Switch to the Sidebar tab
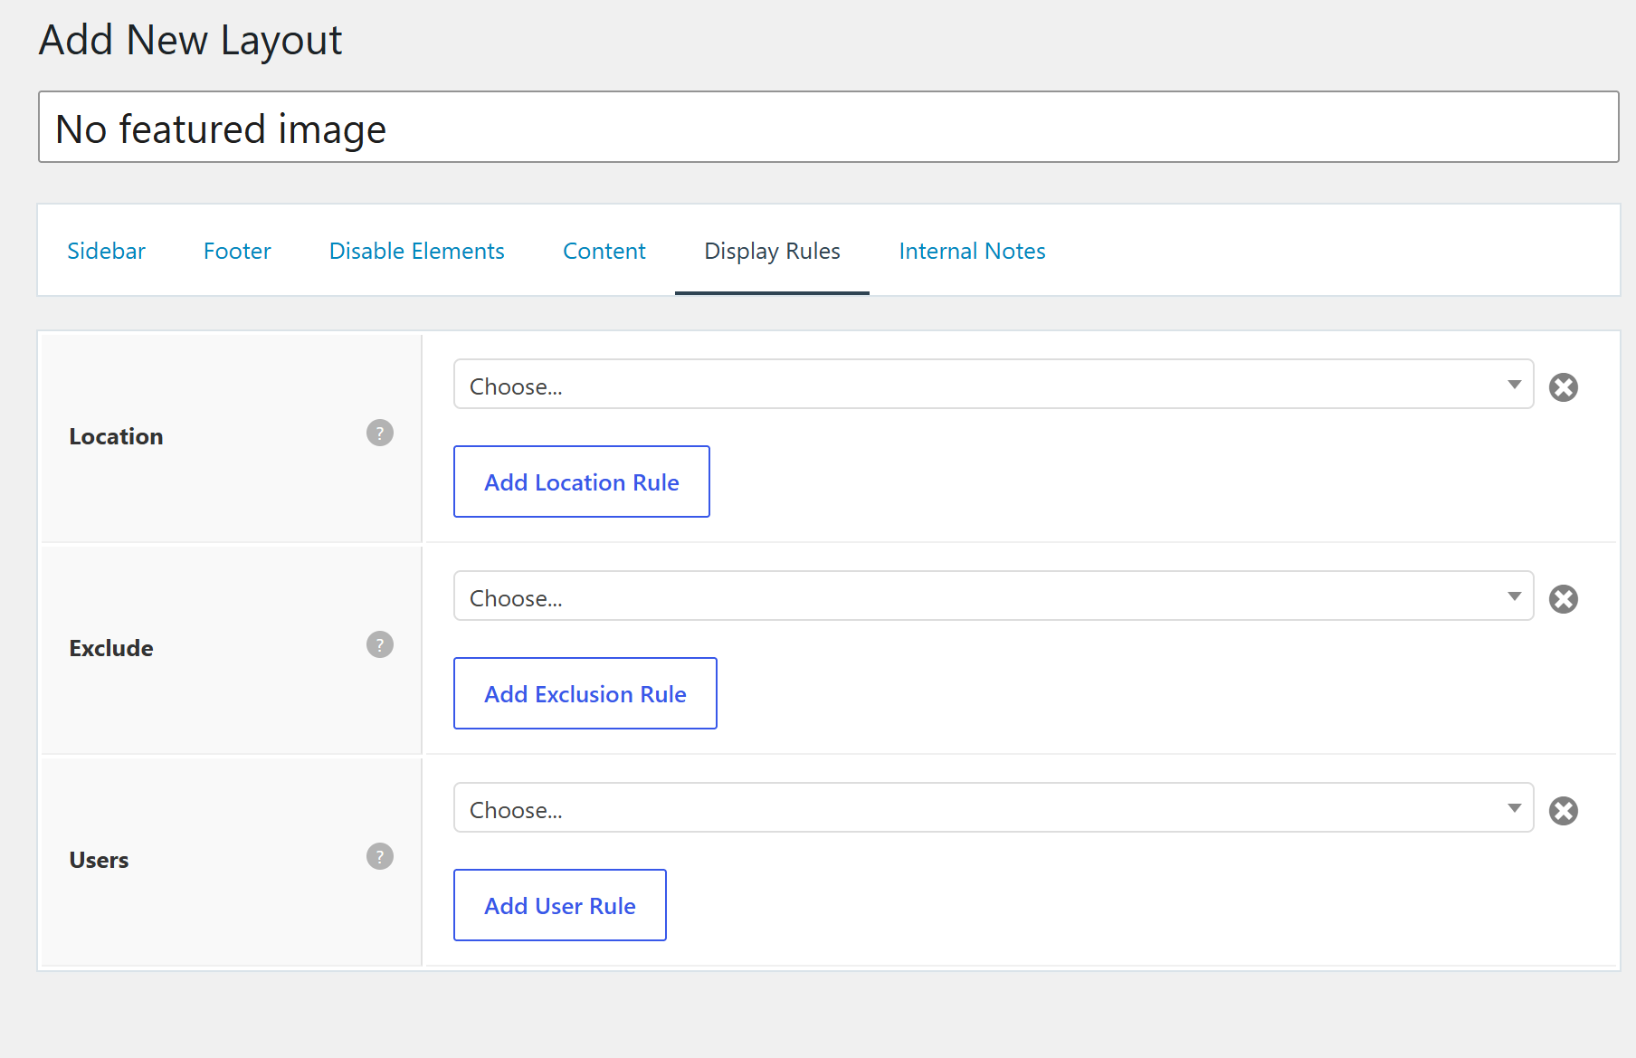Screen dimensions: 1636x1058 pos(106,252)
